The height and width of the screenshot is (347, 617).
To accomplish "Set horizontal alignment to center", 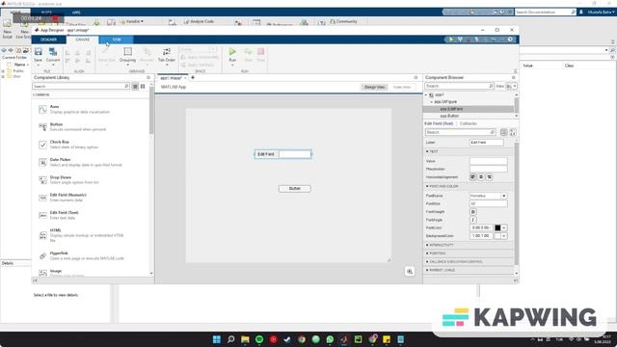I will (481, 177).
